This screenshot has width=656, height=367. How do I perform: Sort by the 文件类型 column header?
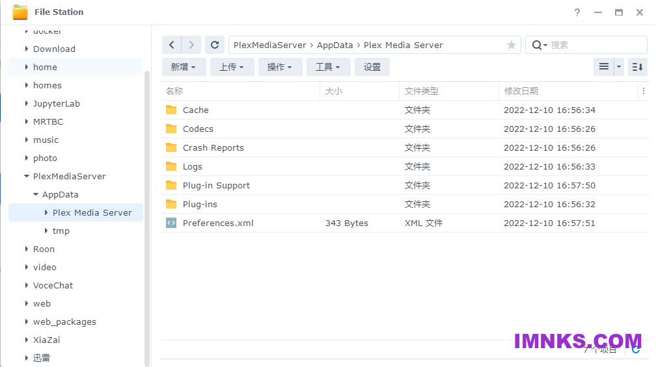coord(421,91)
